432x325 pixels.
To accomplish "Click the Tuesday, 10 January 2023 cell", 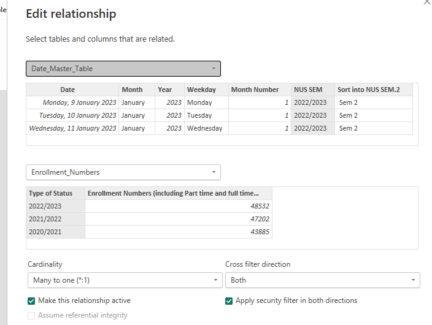I will (x=72, y=115).
